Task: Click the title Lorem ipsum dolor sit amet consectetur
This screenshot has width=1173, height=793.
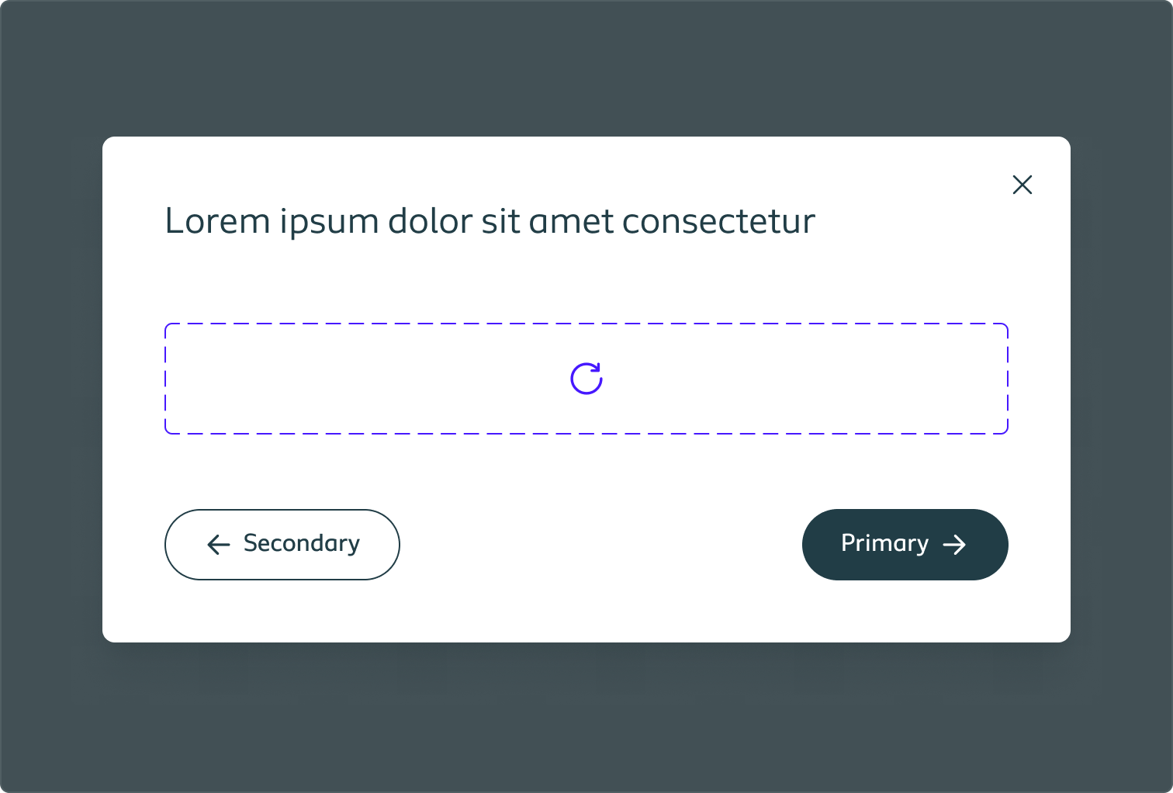Action: click(x=490, y=220)
